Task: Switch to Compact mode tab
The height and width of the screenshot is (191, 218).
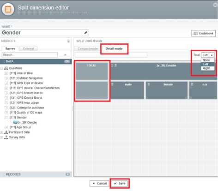Action: click(x=88, y=48)
